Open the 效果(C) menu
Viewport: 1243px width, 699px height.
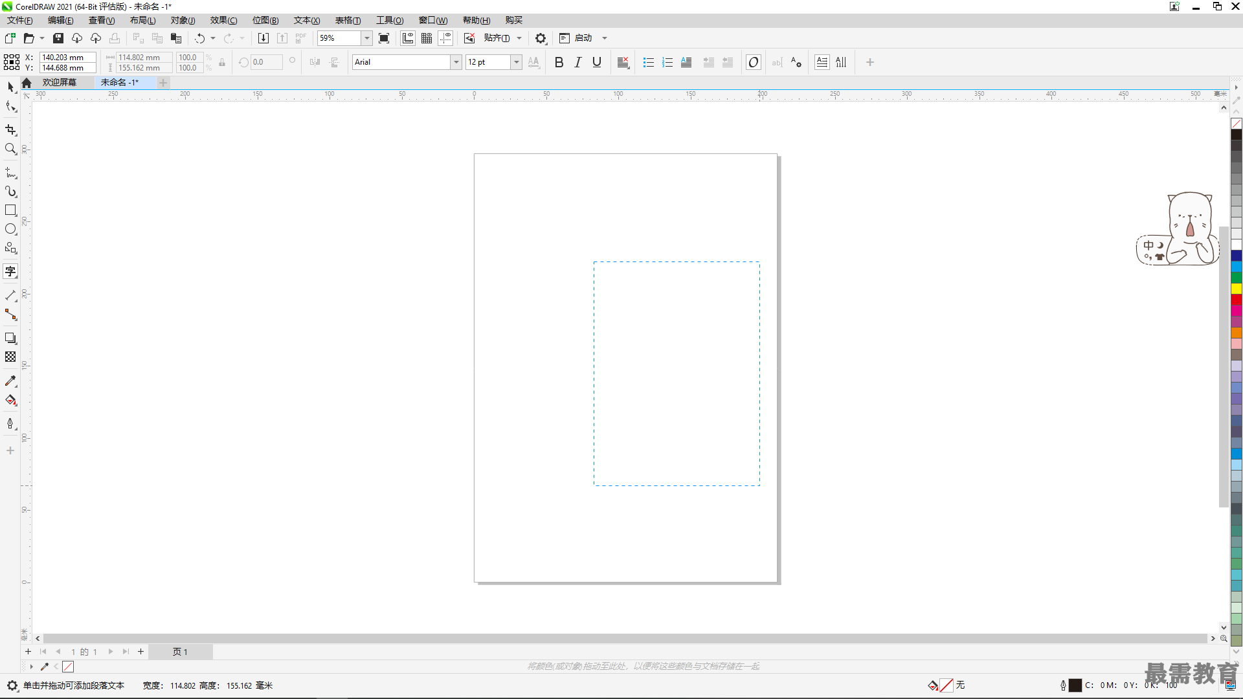point(223,20)
